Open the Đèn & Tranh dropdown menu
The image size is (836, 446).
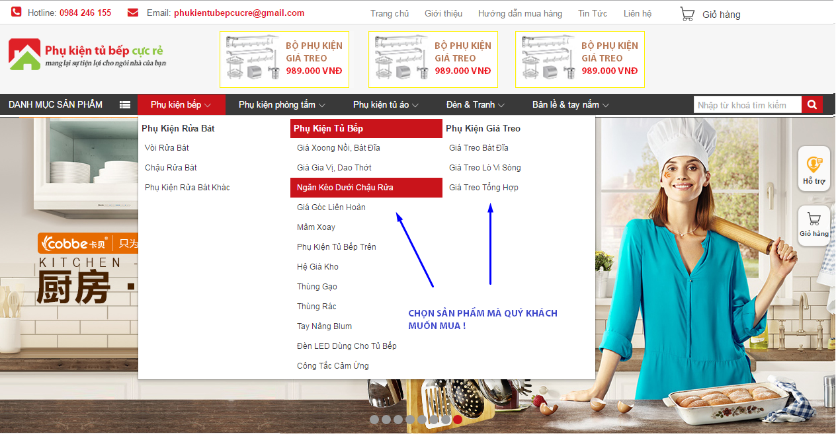475,104
